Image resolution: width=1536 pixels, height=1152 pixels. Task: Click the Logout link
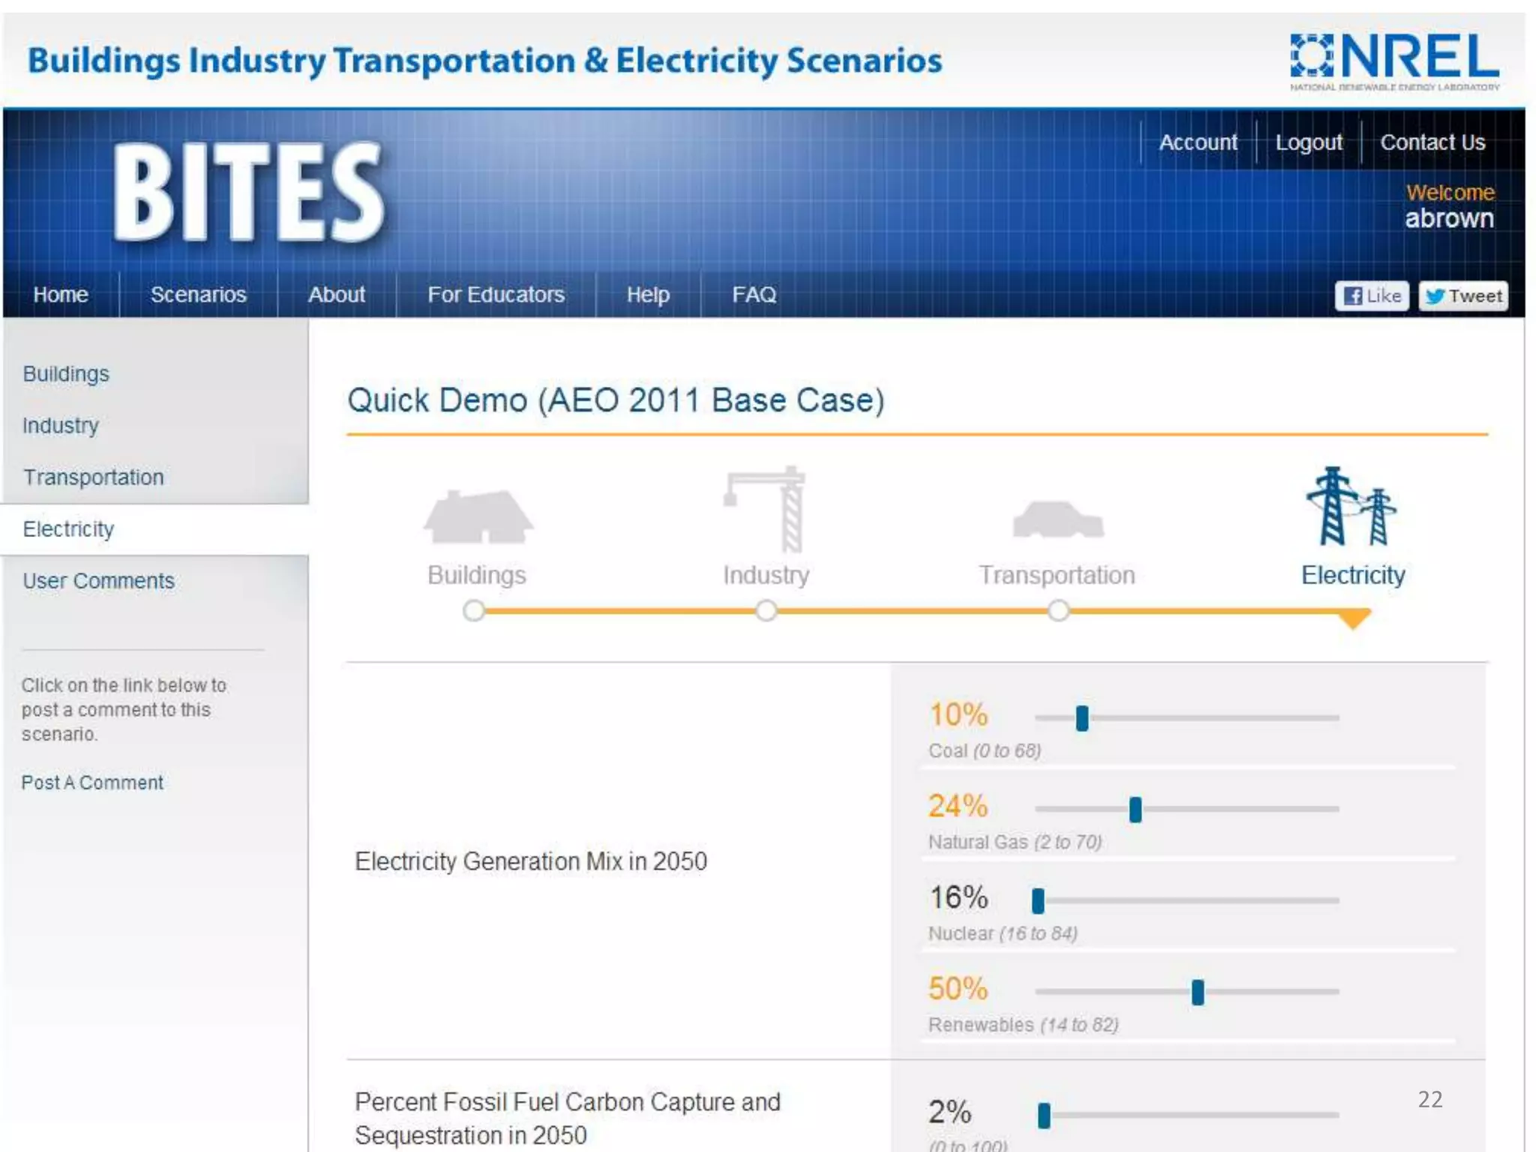1309,142
